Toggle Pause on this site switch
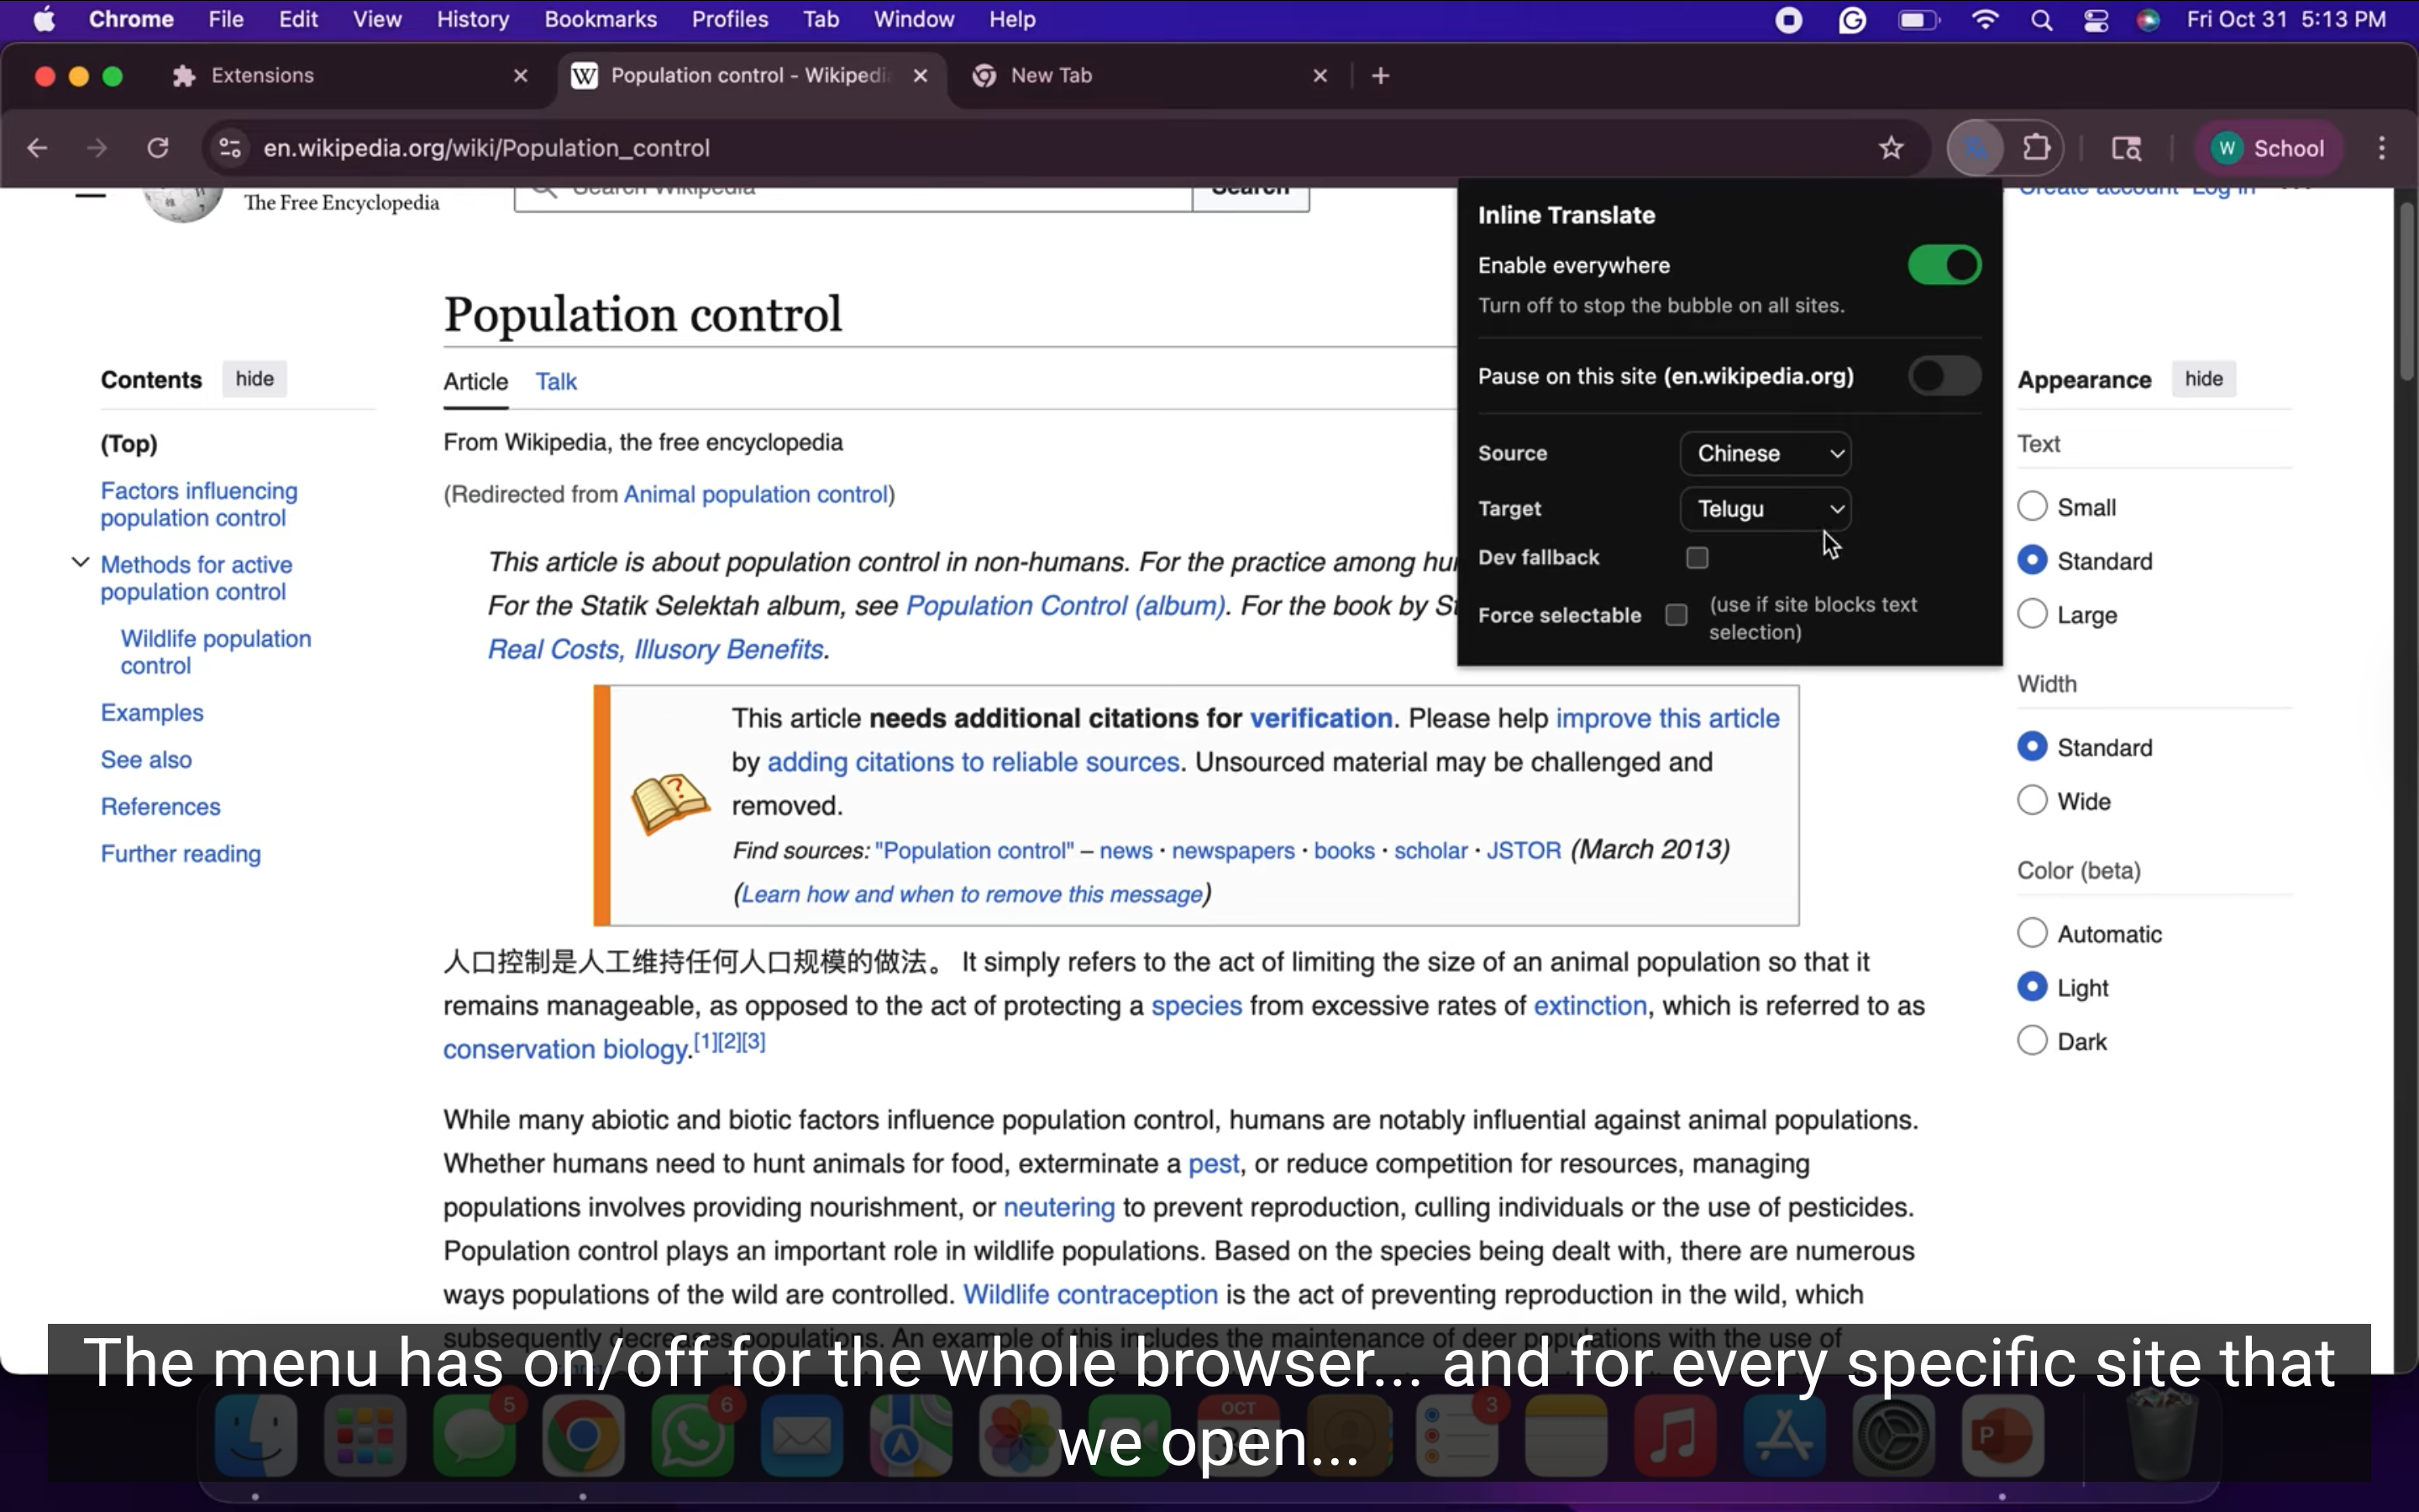 click(x=1944, y=376)
